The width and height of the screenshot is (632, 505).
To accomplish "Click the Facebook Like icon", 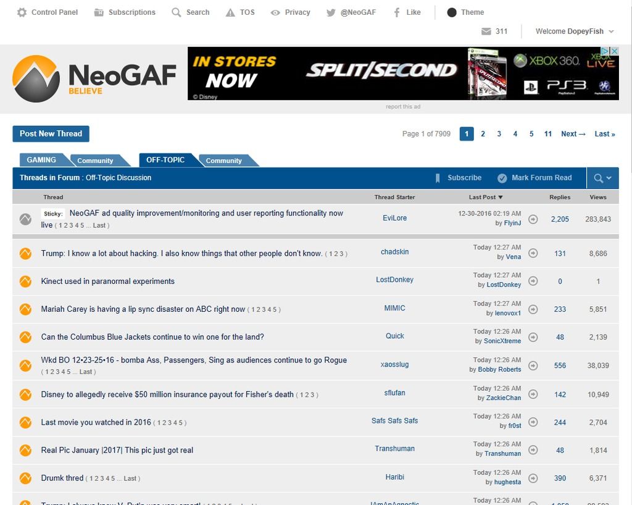I will point(397,12).
